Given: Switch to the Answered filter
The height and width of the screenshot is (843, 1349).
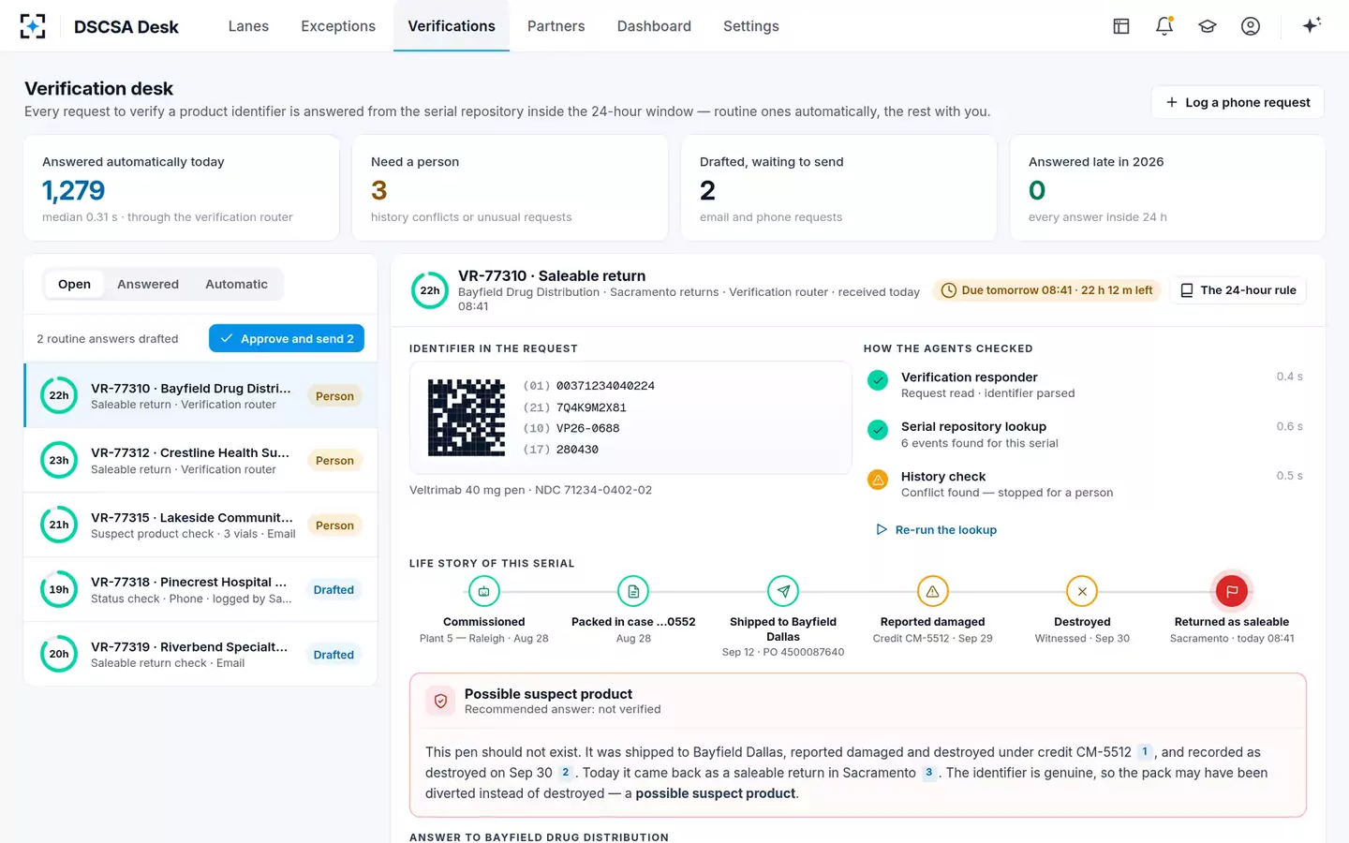Looking at the screenshot, I should click(148, 284).
